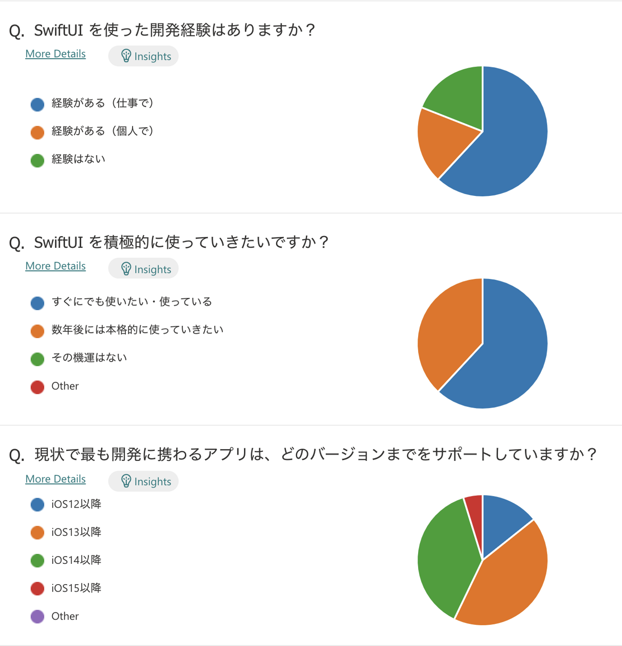Click lightbulb icon beside second question's Insights
The image size is (622, 646).
pyautogui.click(x=126, y=269)
